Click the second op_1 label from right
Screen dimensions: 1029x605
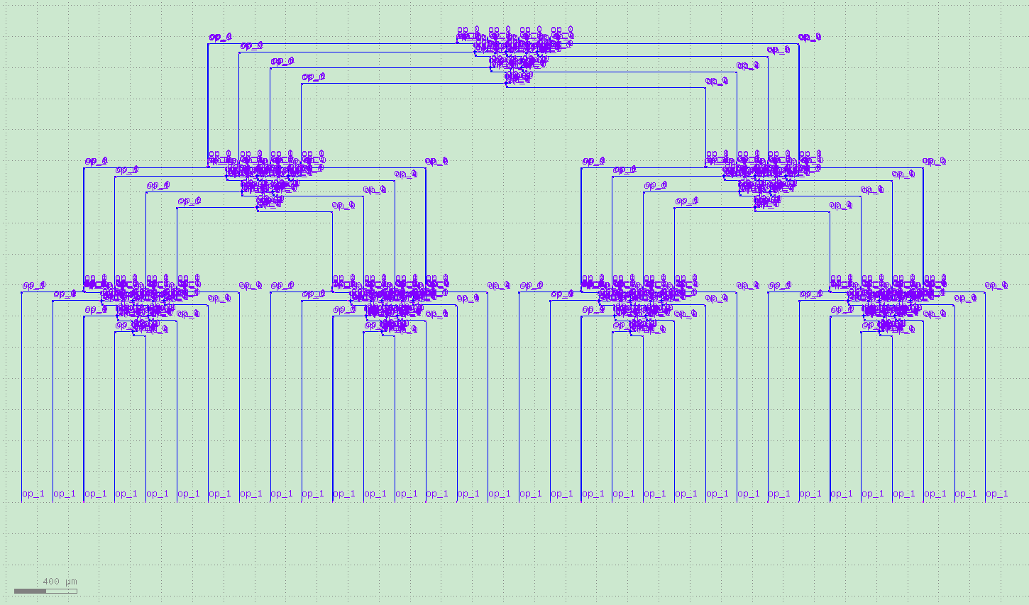coord(965,494)
